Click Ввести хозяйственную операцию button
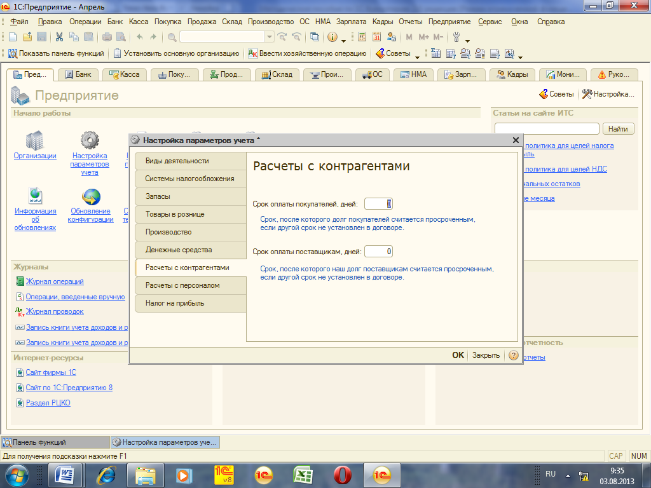 [x=307, y=53]
